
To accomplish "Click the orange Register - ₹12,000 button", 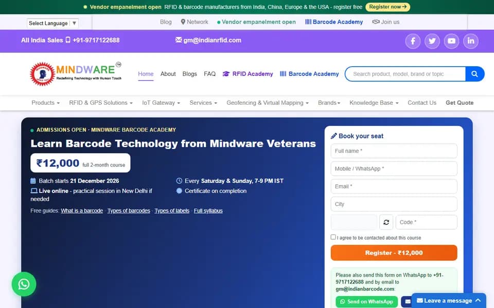I will pos(394,253).
